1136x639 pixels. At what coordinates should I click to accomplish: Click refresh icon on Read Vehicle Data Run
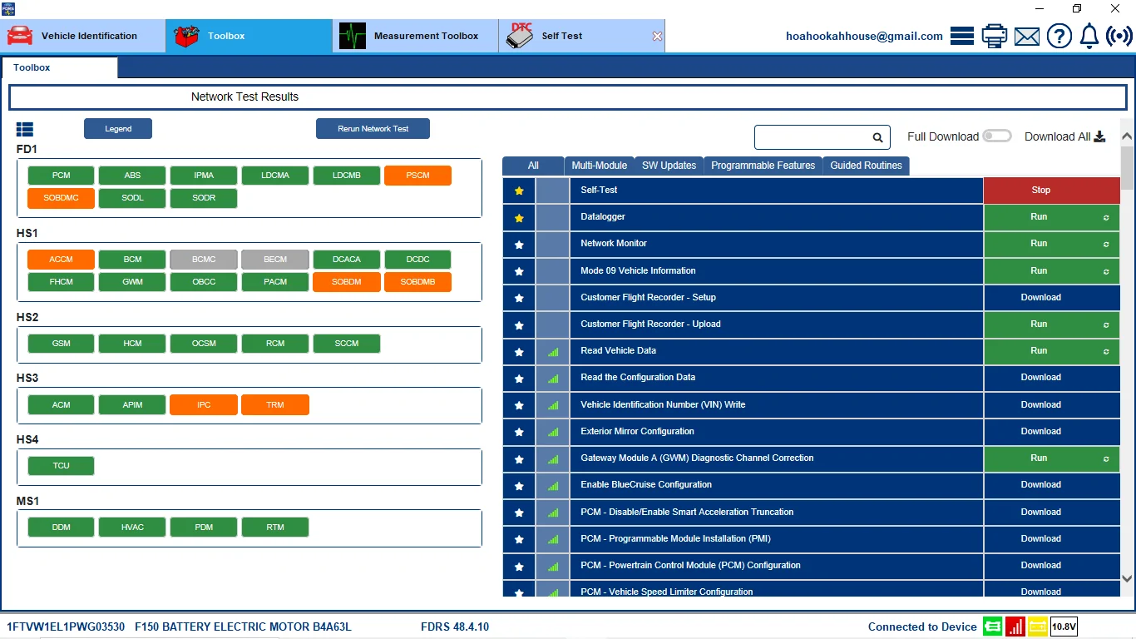point(1106,352)
